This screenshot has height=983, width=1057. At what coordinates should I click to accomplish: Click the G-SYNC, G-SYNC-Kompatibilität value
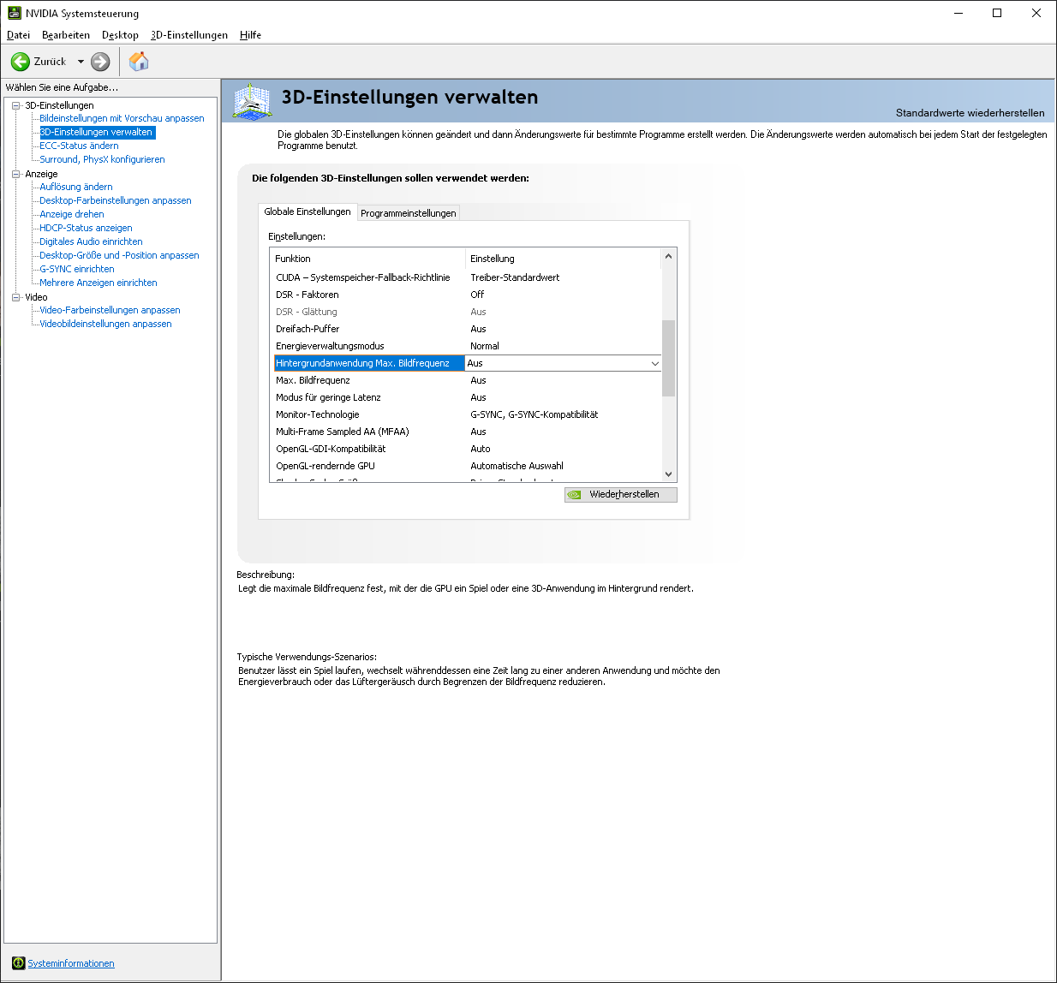[534, 414]
